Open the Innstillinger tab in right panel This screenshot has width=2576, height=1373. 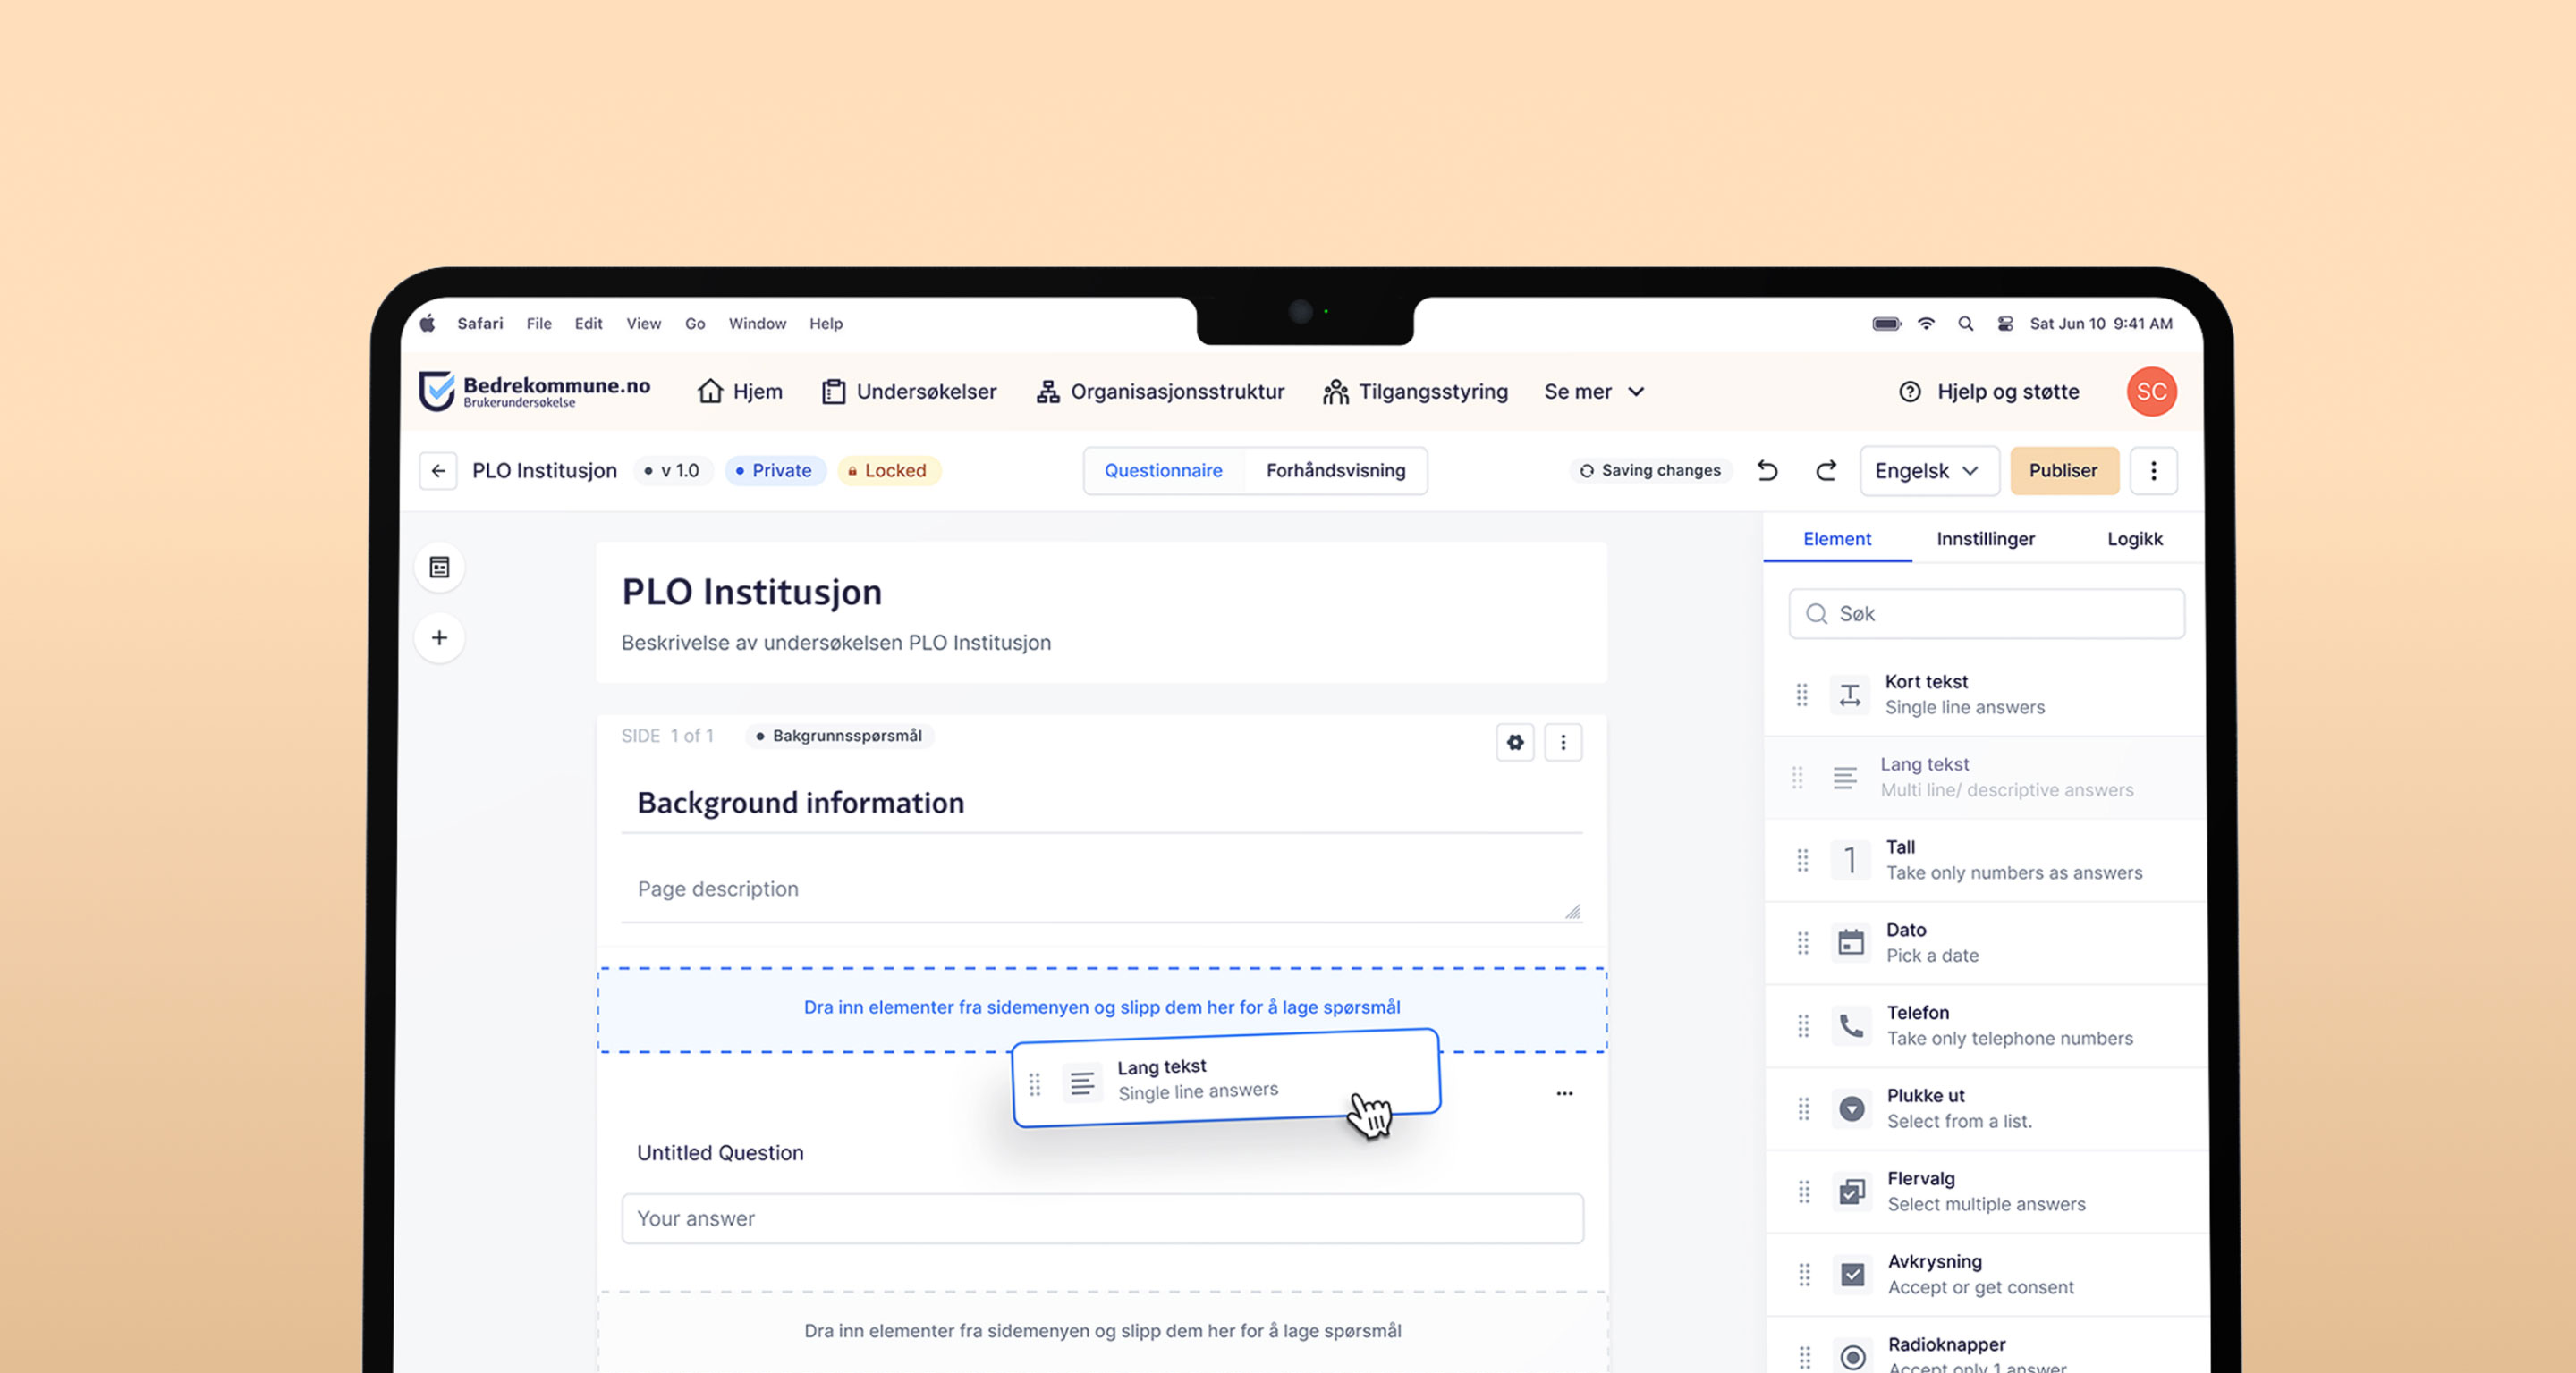click(1985, 539)
